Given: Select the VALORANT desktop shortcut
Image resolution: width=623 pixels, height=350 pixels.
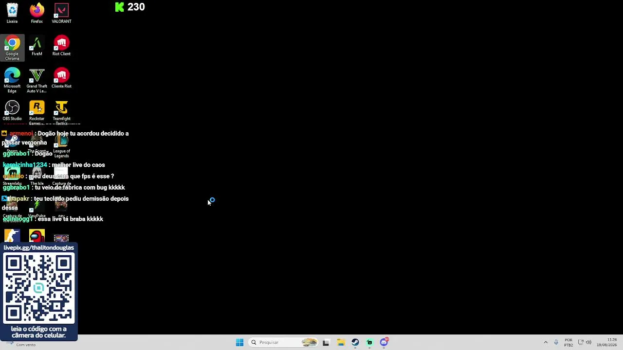Looking at the screenshot, I should (x=61, y=13).
